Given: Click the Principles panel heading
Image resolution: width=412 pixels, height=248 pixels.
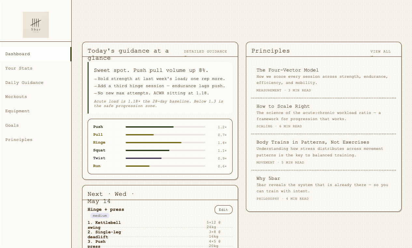Looking at the screenshot, I should [x=271, y=51].
